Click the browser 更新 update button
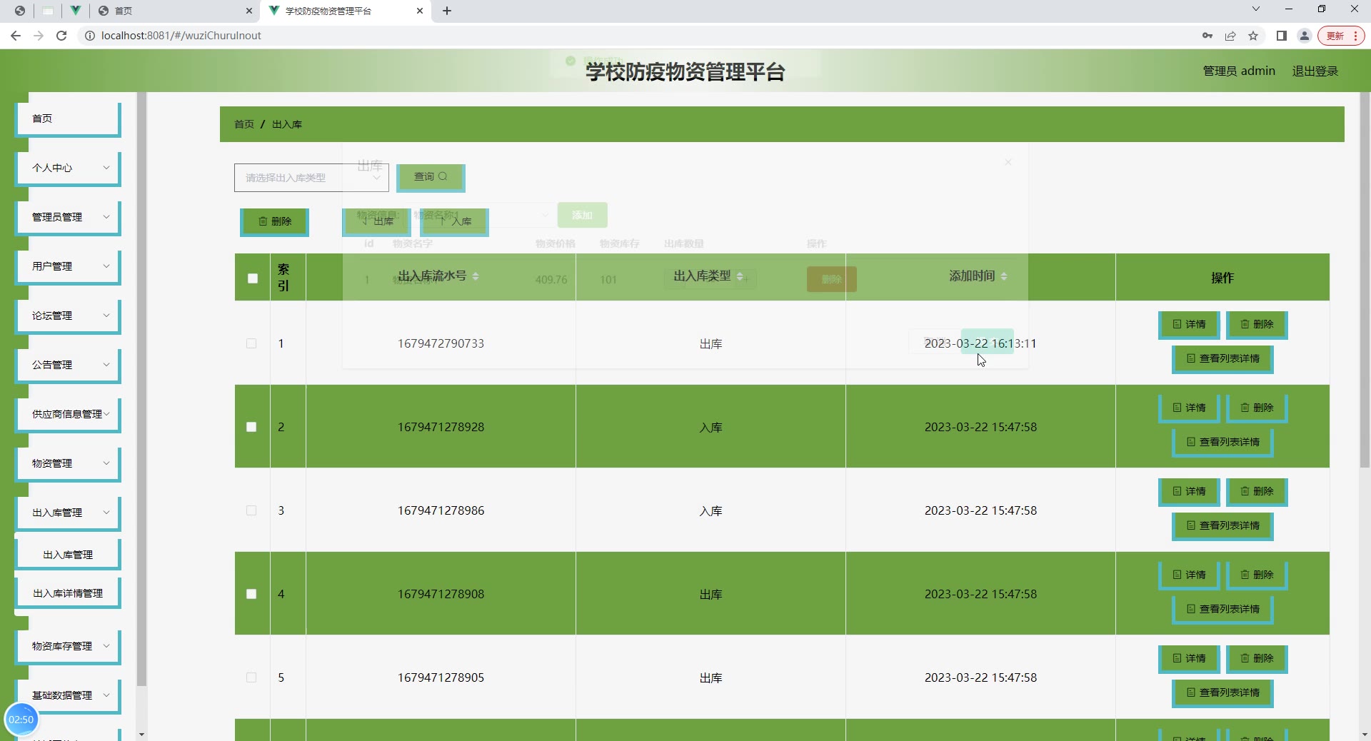 pos(1341,36)
